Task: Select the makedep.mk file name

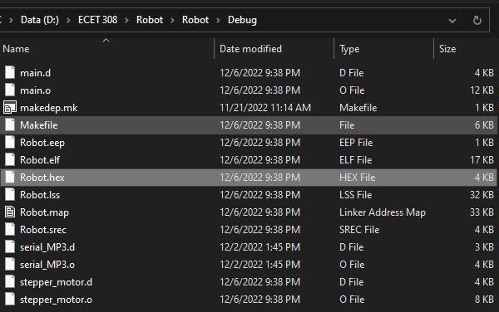Action: point(49,108)
